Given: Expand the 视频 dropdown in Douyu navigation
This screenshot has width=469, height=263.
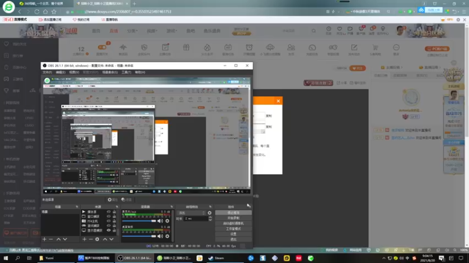Looking at the screenshot, I should [151, 31].
